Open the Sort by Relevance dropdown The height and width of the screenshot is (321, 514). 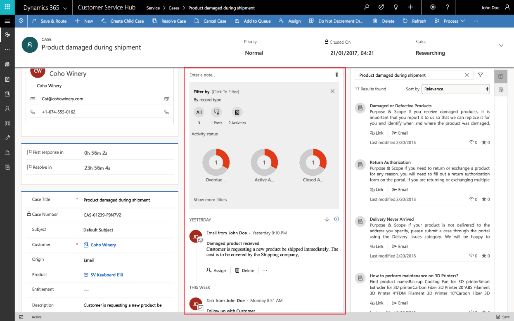point(456,89)
